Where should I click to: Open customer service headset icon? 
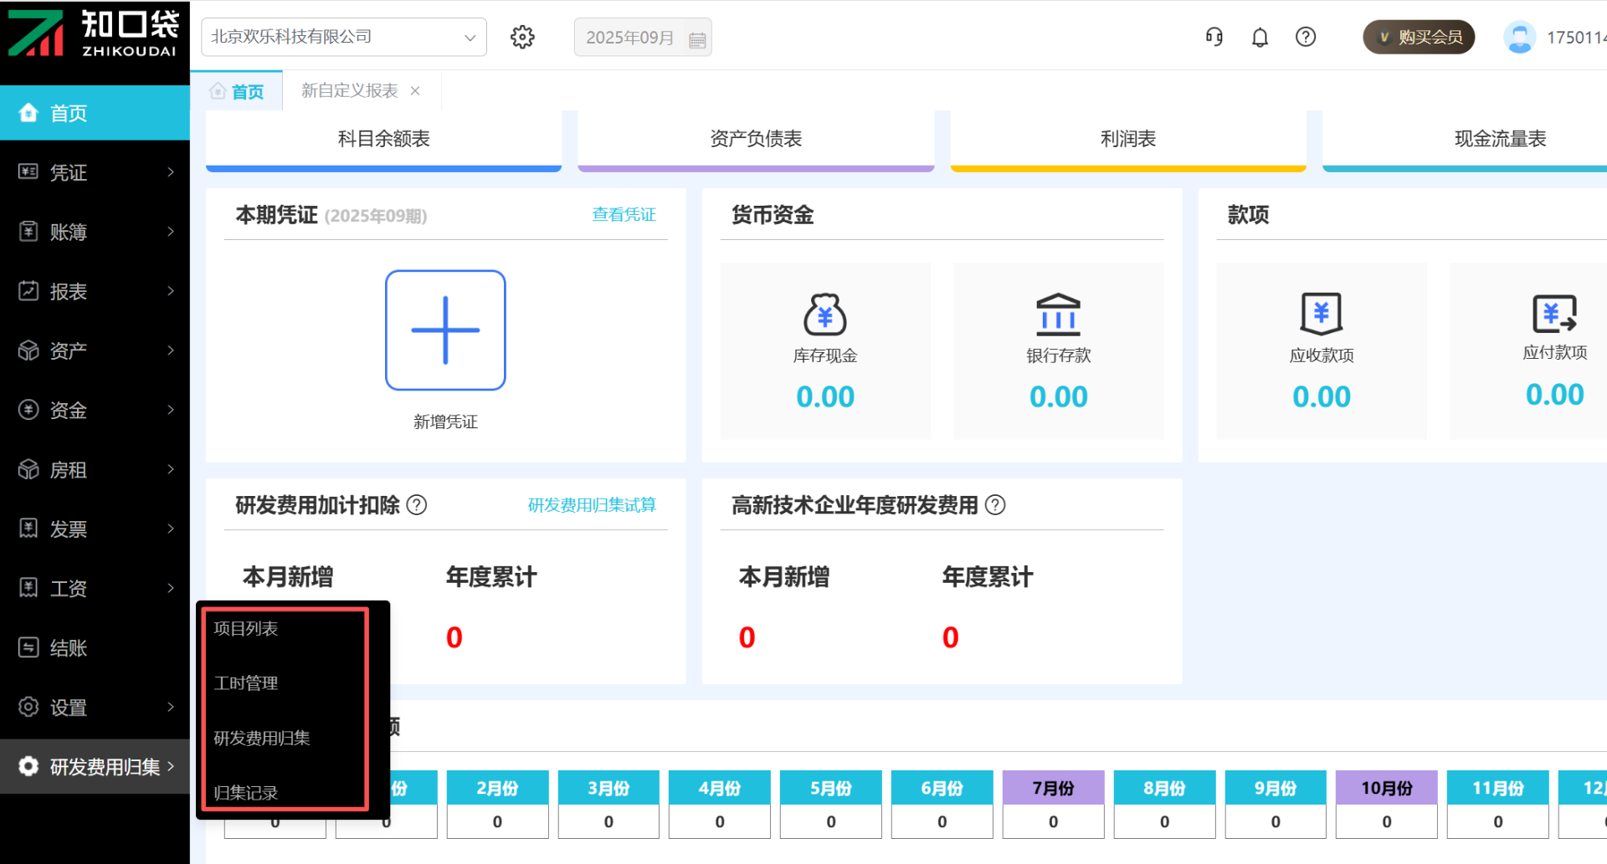[x=1214, y=37]
